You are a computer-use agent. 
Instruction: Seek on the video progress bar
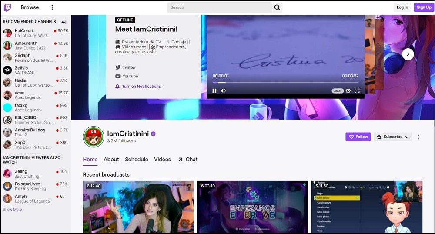pyautogui.click(x=285, y=83)
